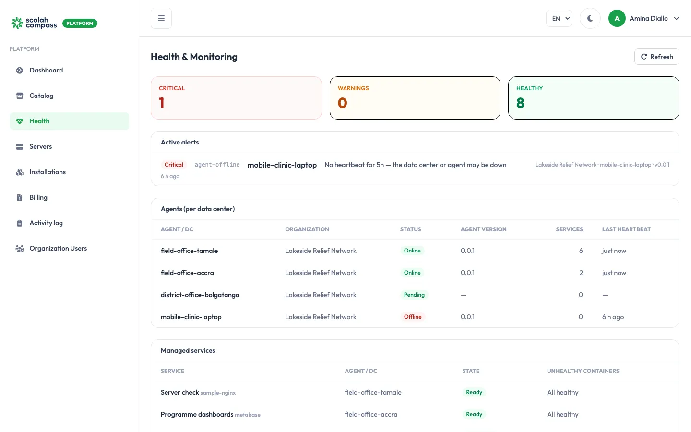Open Organization Users page

[69, 248]
